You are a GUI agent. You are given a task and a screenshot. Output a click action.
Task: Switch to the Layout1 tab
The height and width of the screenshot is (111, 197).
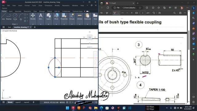18,102
